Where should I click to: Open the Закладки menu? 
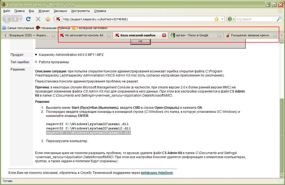[x=60, y=11]
